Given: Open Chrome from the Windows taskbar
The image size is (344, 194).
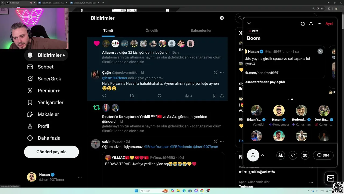Looking at the screenshot, I should coord(202,191).
